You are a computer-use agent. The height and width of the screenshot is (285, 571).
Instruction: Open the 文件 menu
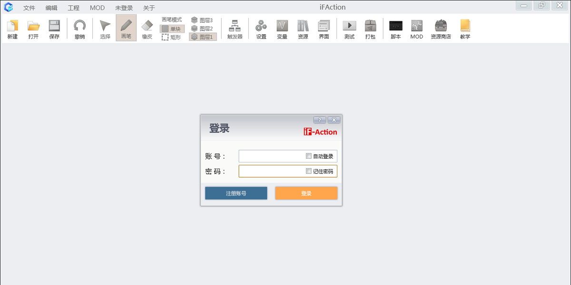click(x=30, y=8)
